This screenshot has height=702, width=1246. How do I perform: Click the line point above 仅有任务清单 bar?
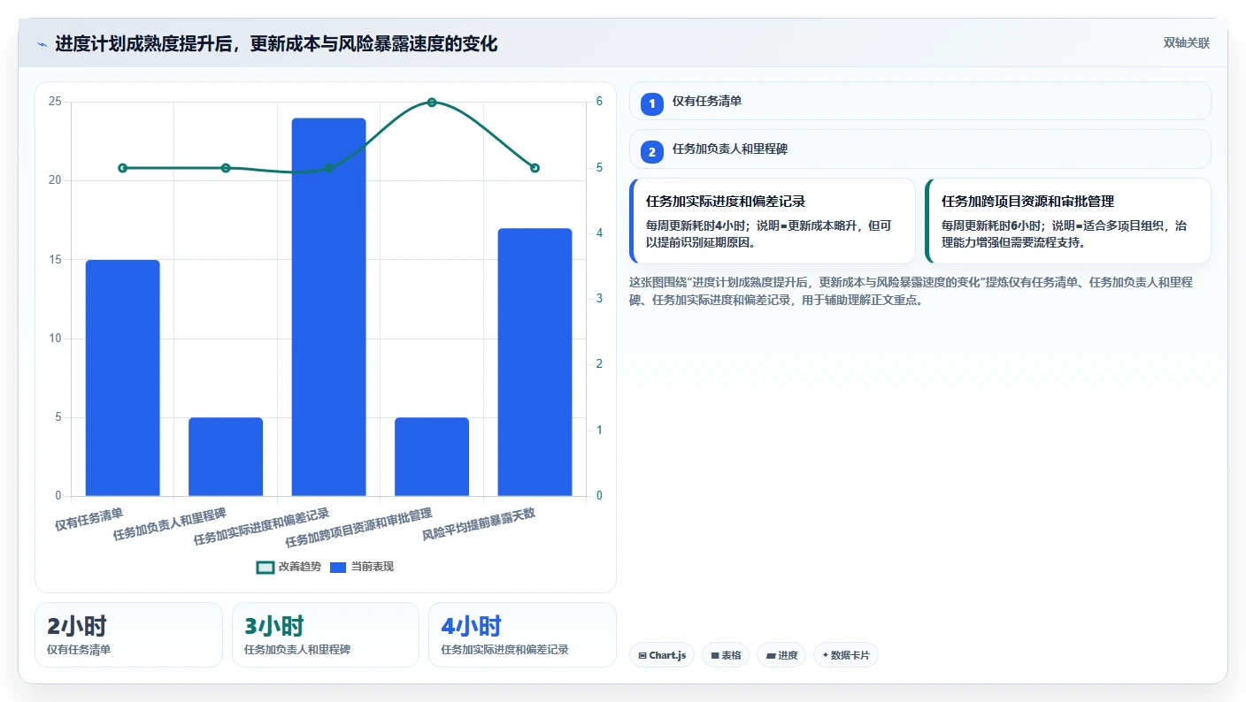point(123,168)
